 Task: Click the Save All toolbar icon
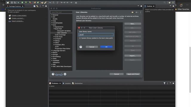(15, 3)
